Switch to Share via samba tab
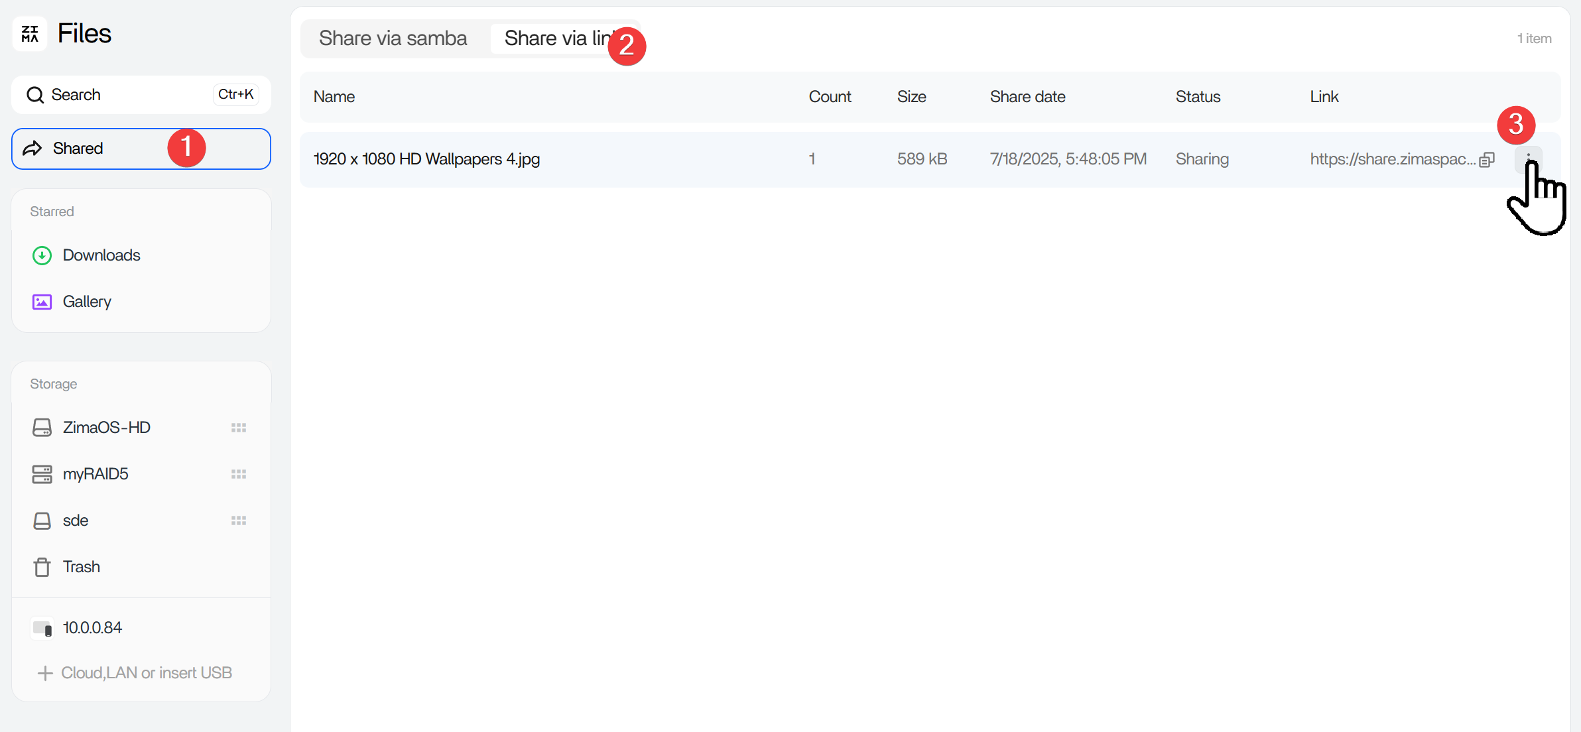1581x732 pixels. tap(393, 38)
